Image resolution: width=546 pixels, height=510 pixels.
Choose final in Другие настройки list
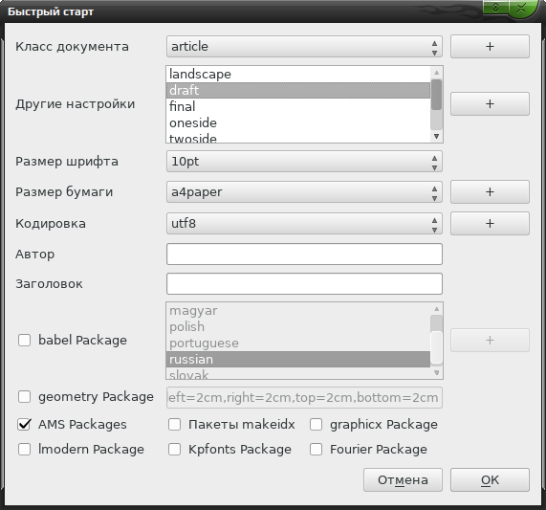[298, 106]
